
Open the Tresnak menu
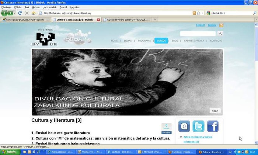(63, 7)
